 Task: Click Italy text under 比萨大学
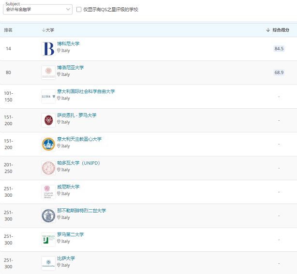[65, 265]
